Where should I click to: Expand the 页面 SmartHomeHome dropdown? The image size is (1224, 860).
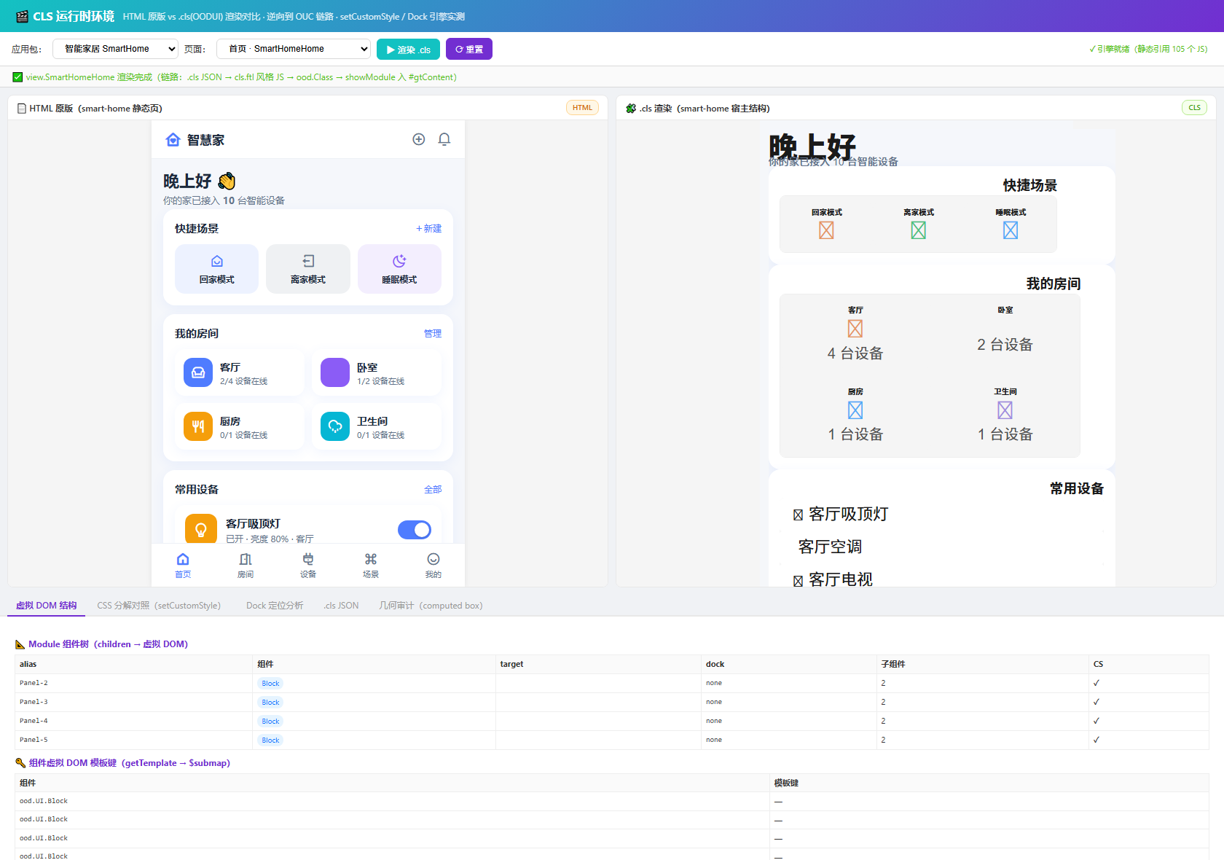tap(294, 49)
